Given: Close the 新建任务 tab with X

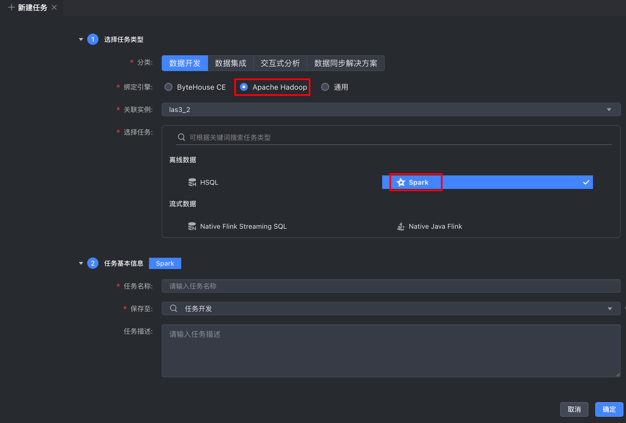Looking at the screenshot, I should [54, 8].
